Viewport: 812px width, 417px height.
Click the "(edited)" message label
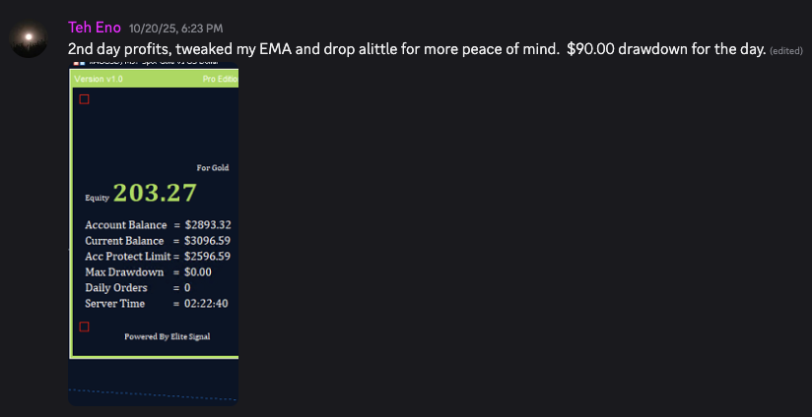785,51
